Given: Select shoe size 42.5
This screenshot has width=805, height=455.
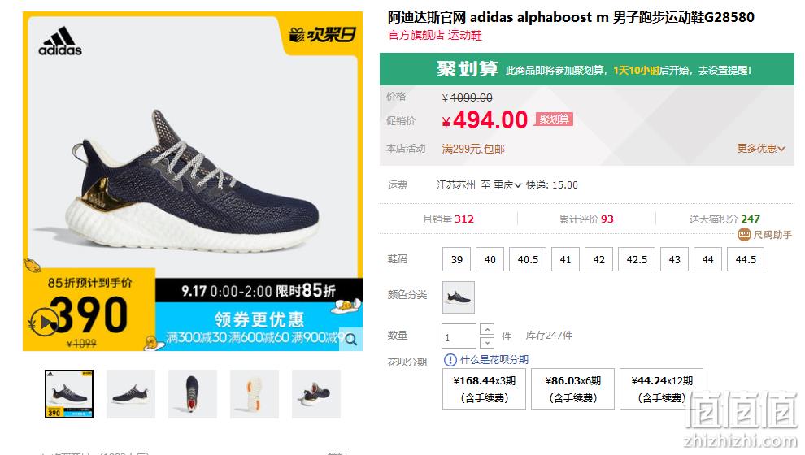Looking at the screenshot, I should click(x=637, y=259).
